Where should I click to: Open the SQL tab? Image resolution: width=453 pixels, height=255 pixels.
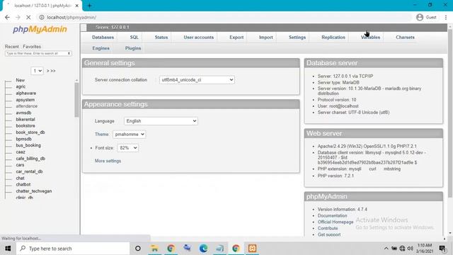pos(134,38)
